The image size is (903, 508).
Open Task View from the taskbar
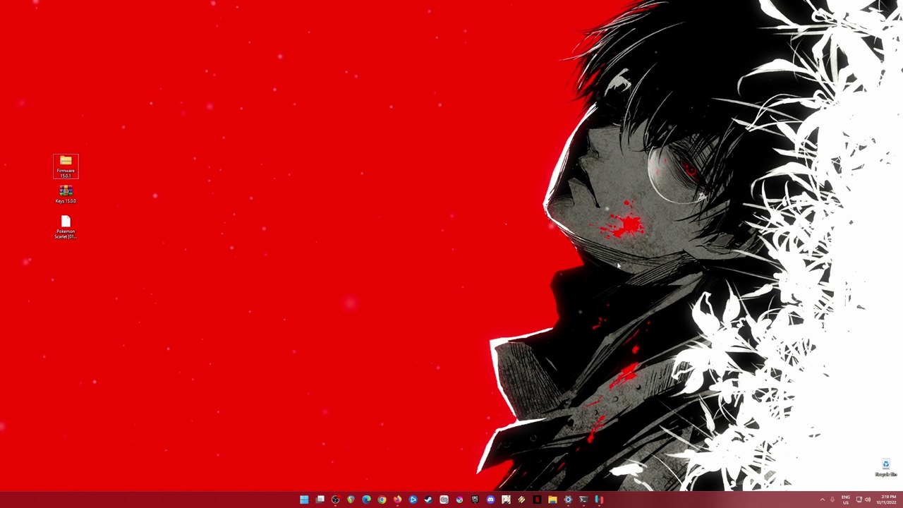[320, 500]
